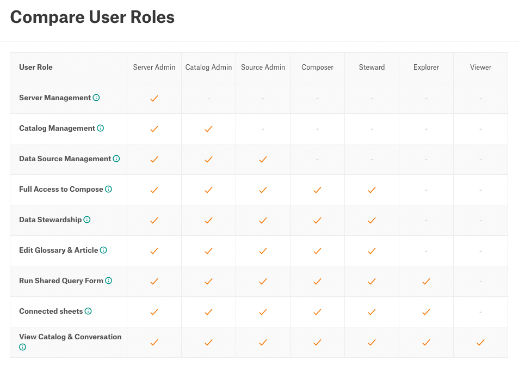Click the Data Stewardship row label
This screenshot has width=519, height=366.
(50, 219)
